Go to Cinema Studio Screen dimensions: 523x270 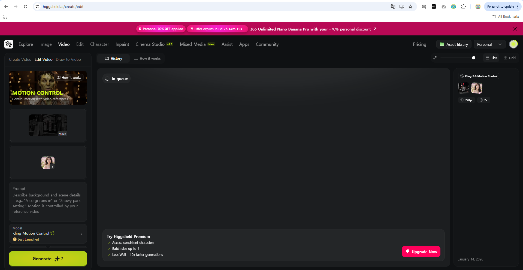pyautogui.click(x=154, y=44)
